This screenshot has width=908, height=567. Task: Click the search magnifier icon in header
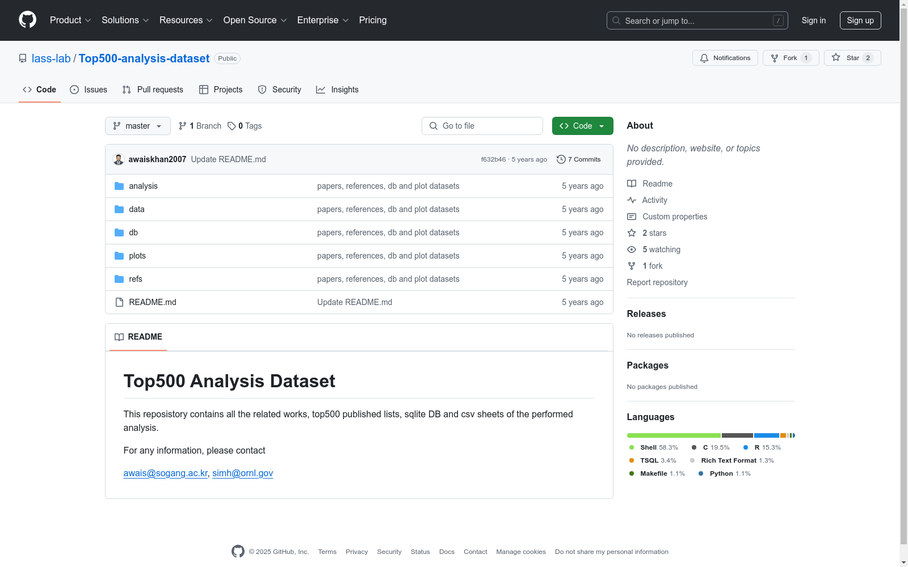coord(616,20)
